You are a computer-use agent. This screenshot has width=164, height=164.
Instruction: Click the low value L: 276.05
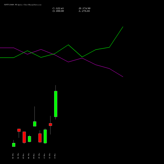pyautogui.click(x=84, y=11)
